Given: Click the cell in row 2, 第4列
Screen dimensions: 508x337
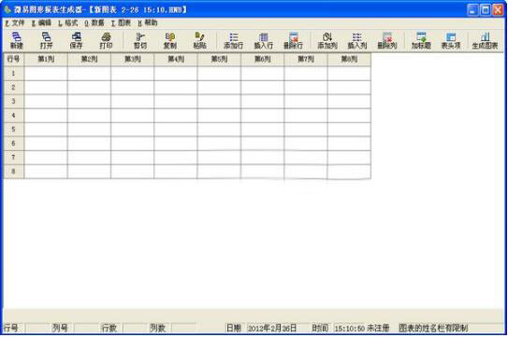Looking at the screenshot, I should (176, 88).
